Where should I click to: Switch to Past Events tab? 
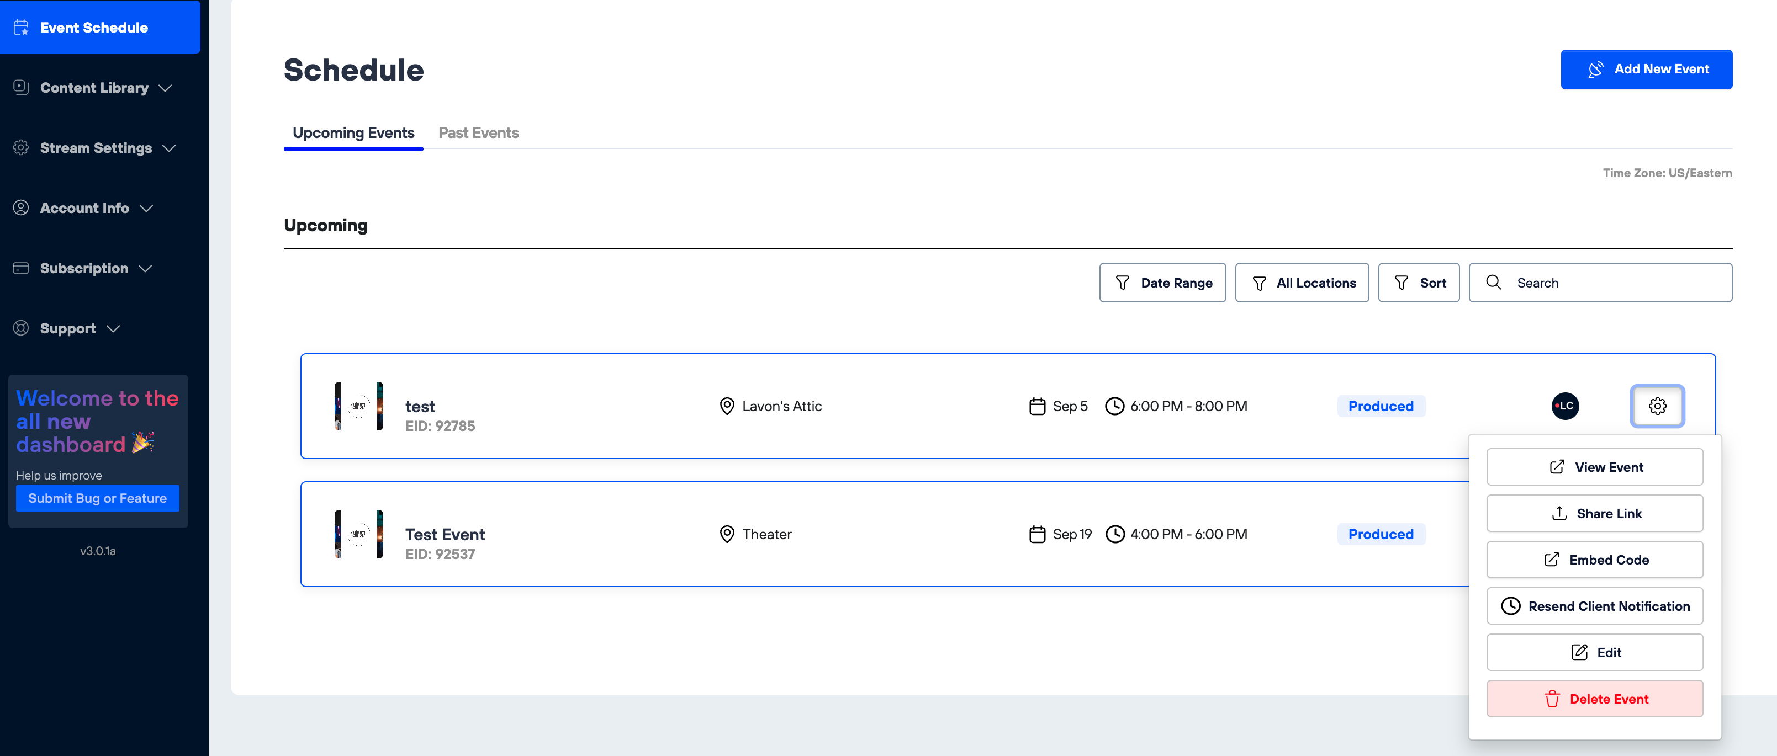[x=478, y=133]
